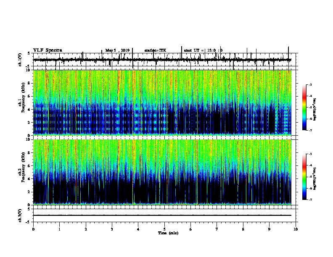Click ch.2 colorbar tick label "-6"
The width and height of the screenshot is (333, 257).
click(310, 188)
